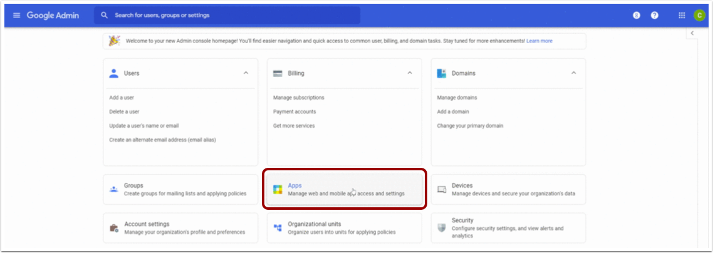
Task: Open the hourglass tasks icon
Action: tap(637, 16)
